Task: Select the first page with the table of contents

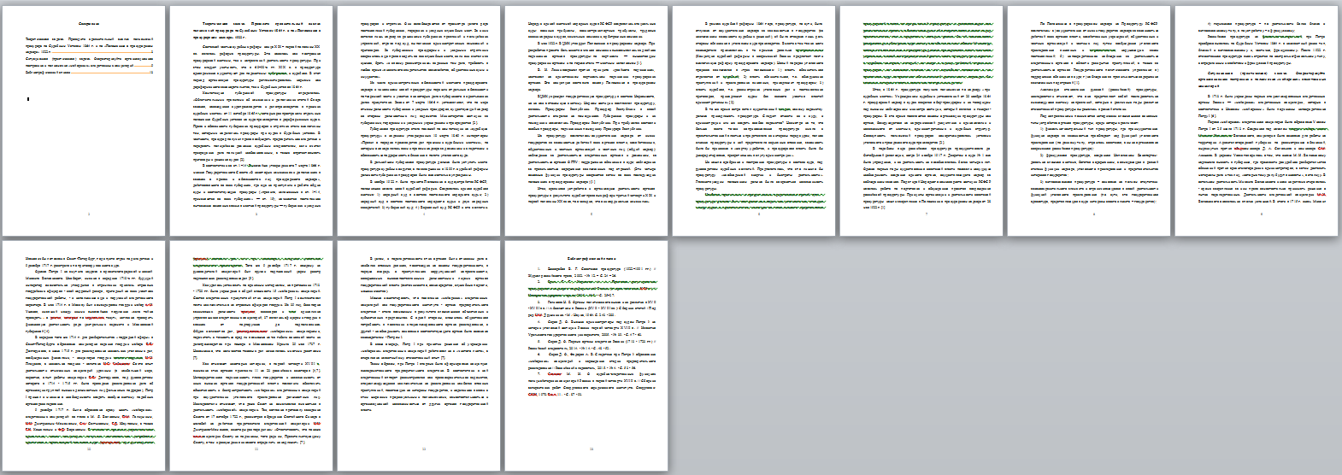Action: tap(84, 121)
